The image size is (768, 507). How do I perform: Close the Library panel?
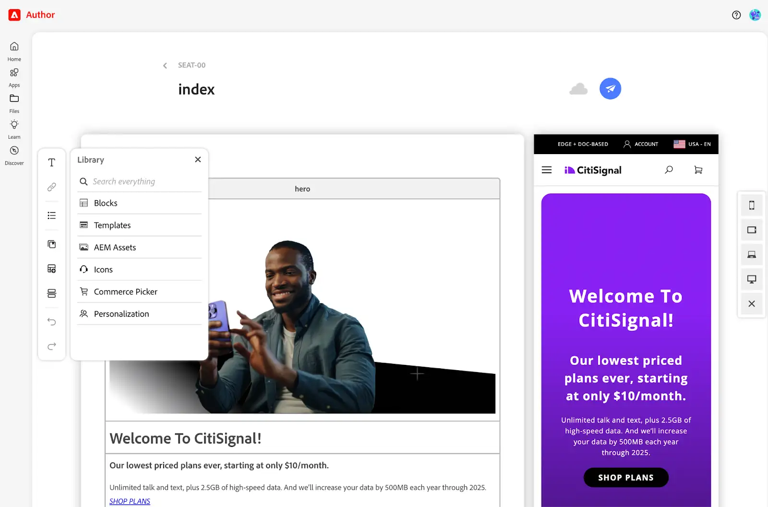tap(198, 159)
